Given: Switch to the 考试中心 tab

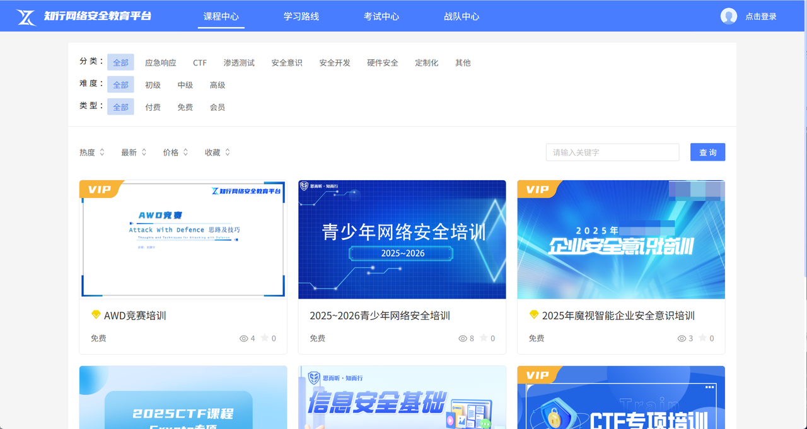Looking at the screenshot, I should pos(381,16).
